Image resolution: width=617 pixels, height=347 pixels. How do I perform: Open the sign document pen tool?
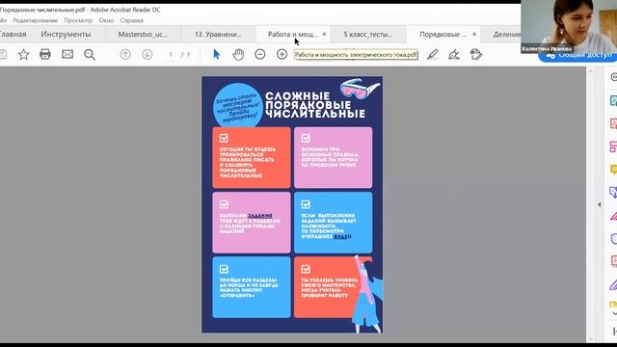pos(454,54)
